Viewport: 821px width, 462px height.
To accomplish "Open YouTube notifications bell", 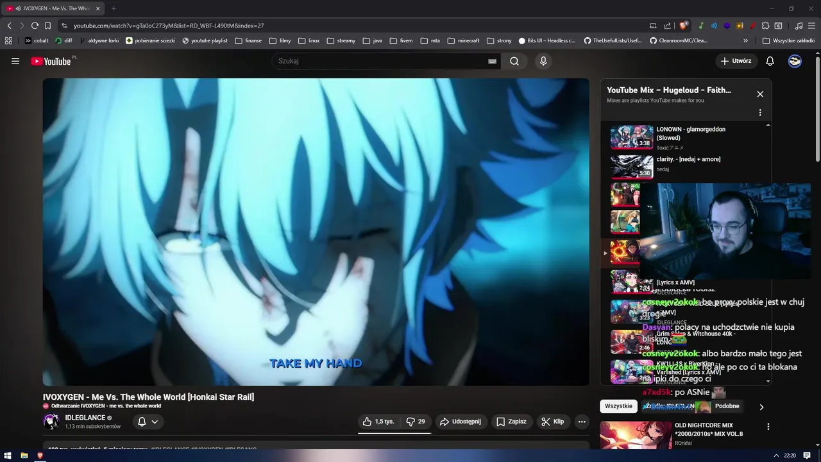I will pos(770,61).
